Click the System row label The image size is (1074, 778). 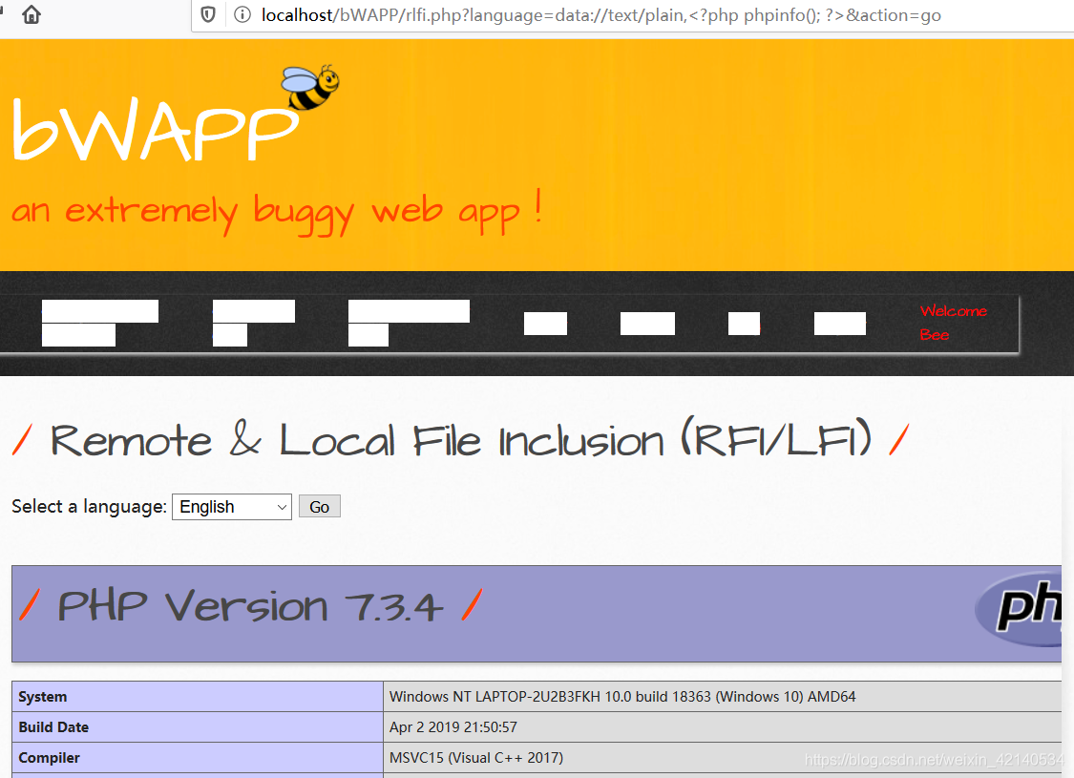[42, 697]
